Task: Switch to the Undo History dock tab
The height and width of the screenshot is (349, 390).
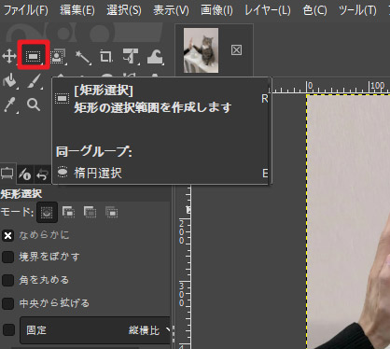Action: (x=42, y=174)
